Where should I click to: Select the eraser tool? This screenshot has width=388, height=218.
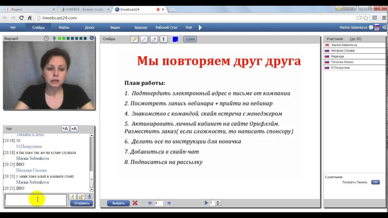(154, 39)
